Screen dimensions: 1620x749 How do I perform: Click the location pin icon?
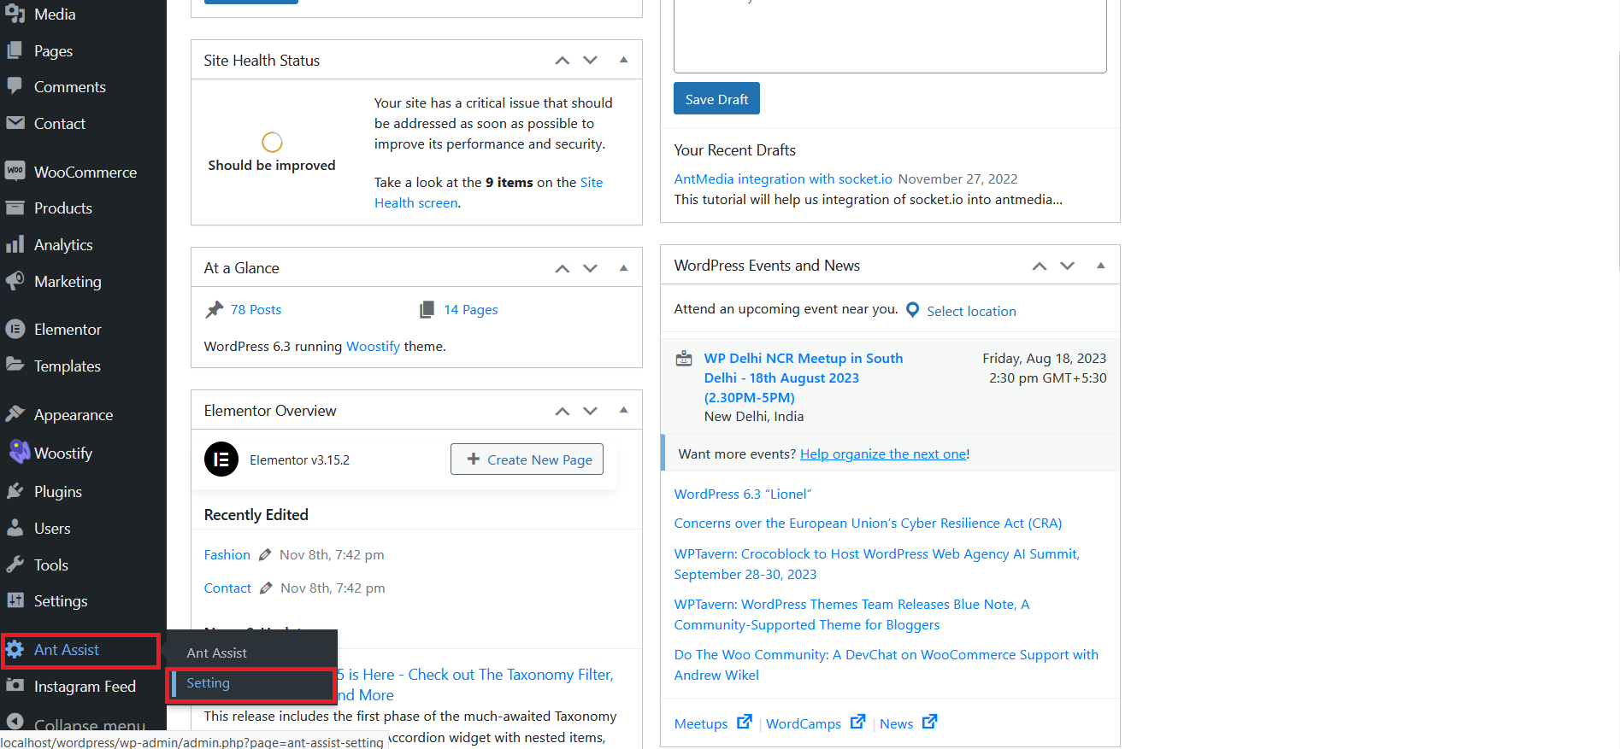click(x=912, y=310)
